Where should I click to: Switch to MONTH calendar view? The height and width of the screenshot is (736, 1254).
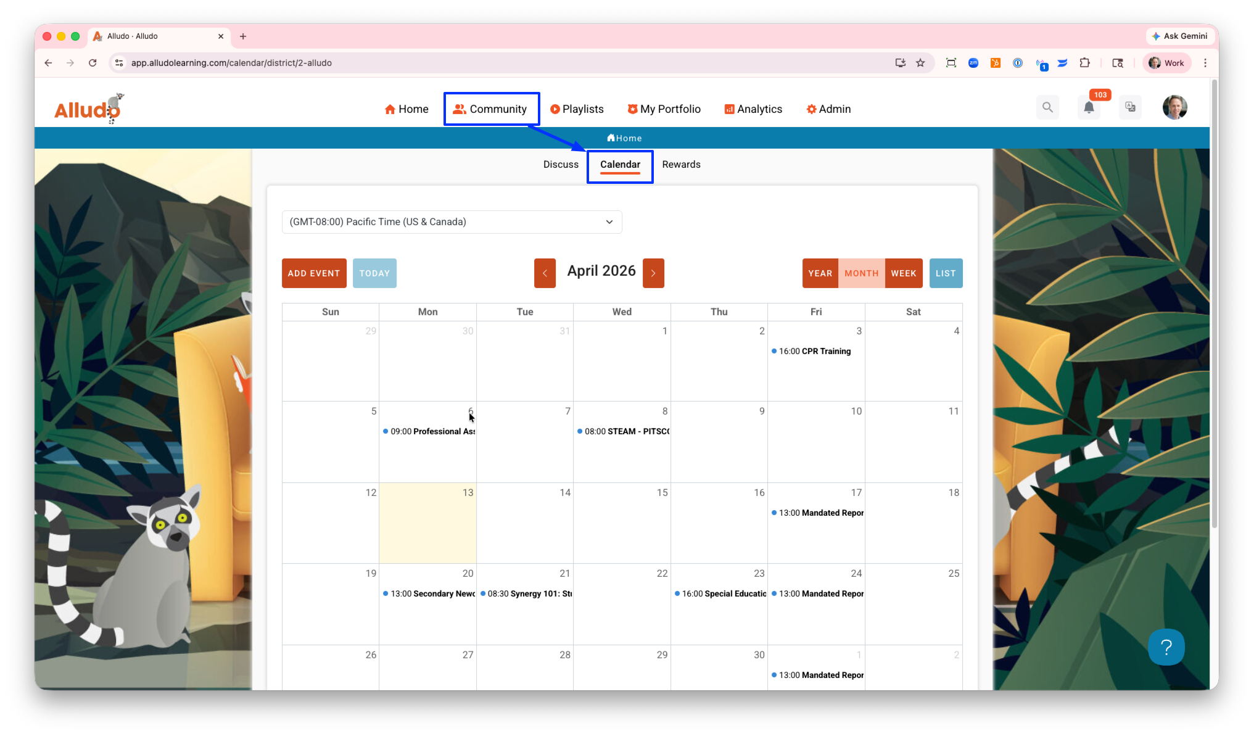coord(861,273)
